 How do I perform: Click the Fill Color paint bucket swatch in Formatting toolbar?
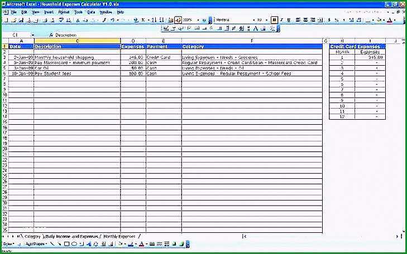point(379,20)
